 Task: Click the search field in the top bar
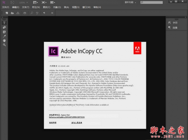(x=152, y=2)
